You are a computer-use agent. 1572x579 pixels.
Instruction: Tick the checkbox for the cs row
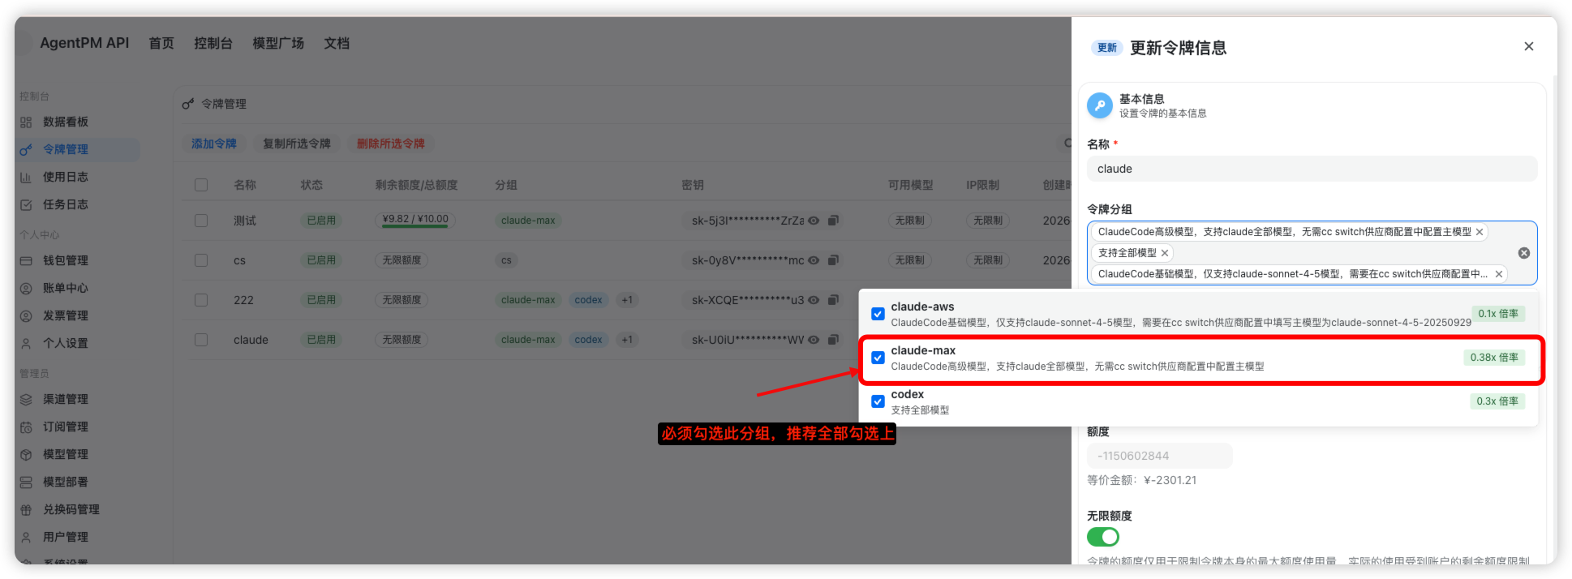[201, 260]
